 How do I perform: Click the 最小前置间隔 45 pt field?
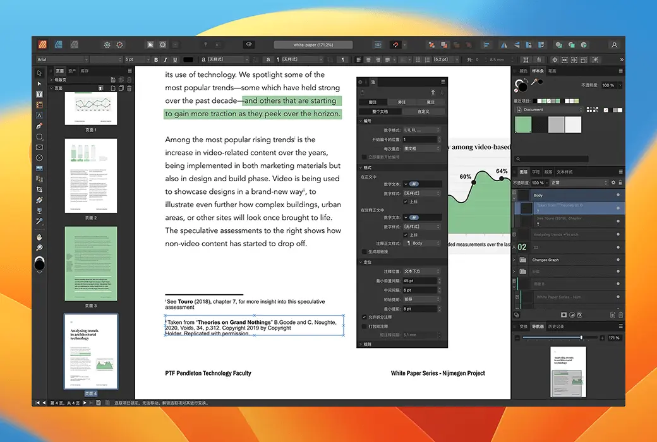tap(421, 281)
